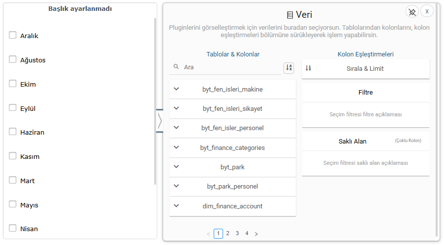Image resolution: width=444 pixels, height=245 pixels.
Task: Toggle the Ekim checkbox
Action: (x=13, y=84)
